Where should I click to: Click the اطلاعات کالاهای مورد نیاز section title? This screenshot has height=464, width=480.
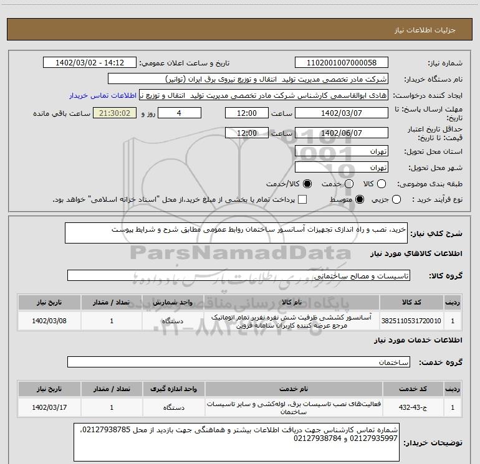coord(416,253)
